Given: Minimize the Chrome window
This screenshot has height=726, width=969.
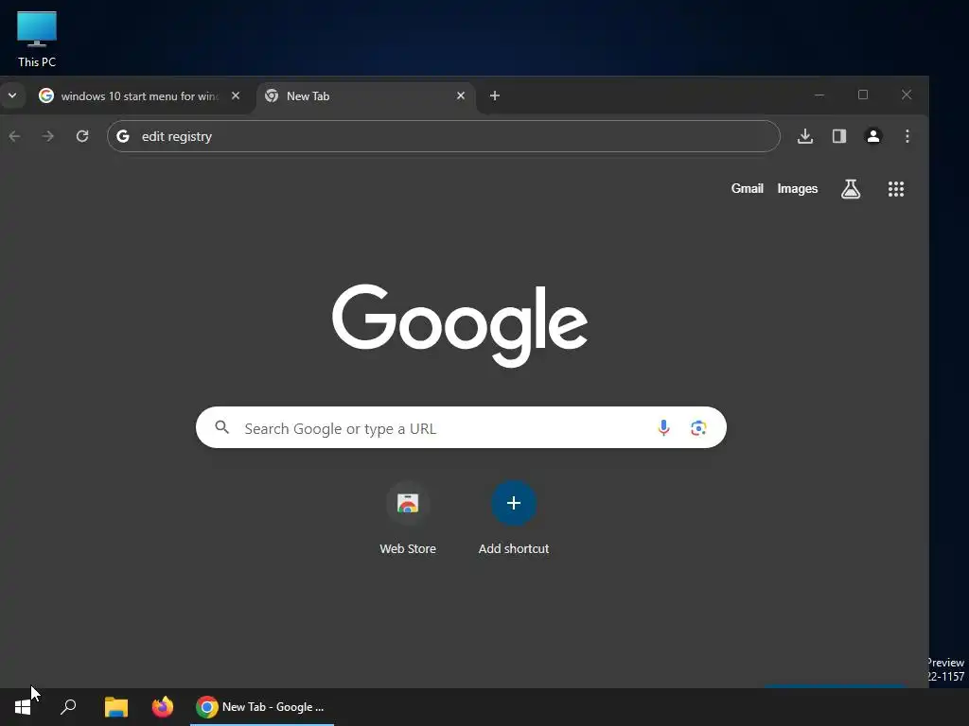Looking at the screenshot, I should coord(819,95).
